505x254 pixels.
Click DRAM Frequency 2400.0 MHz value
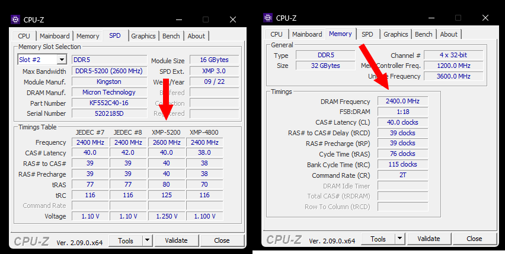pyautogui.click(x=402, y=101)
